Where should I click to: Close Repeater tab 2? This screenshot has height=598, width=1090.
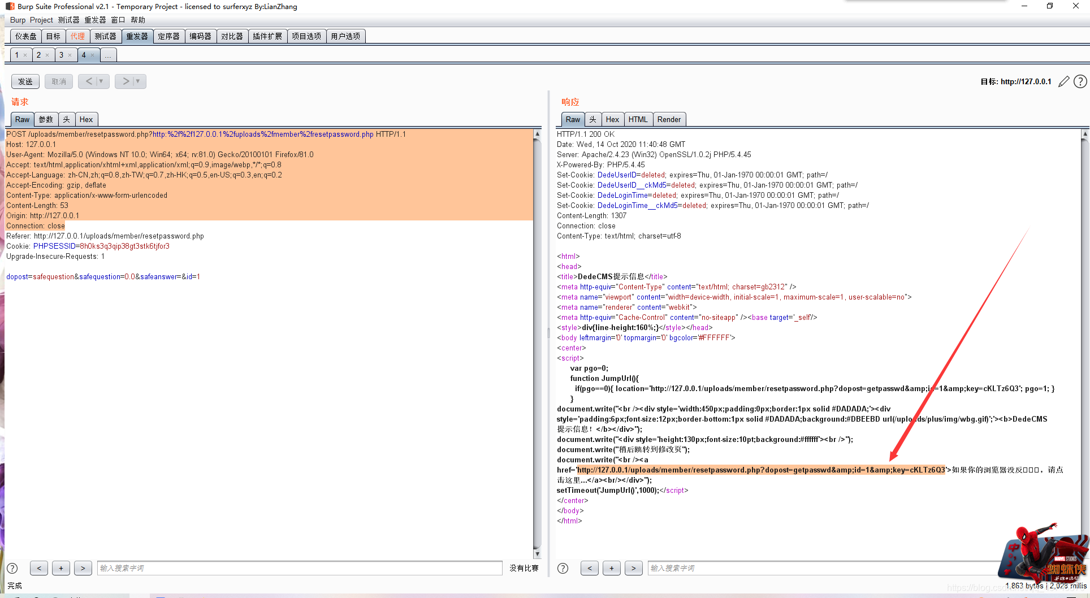coord(47,55)
